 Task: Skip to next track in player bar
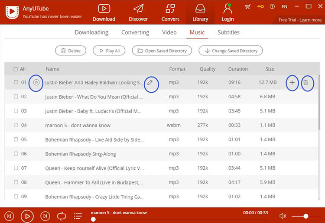point(45,216)
